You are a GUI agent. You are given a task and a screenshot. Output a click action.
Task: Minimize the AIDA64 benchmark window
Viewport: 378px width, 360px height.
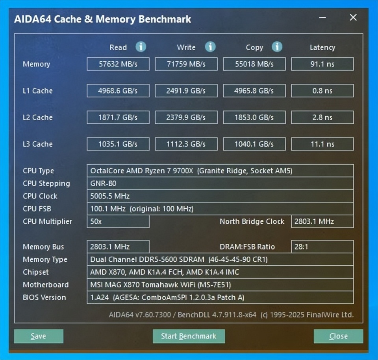[322, 18]
